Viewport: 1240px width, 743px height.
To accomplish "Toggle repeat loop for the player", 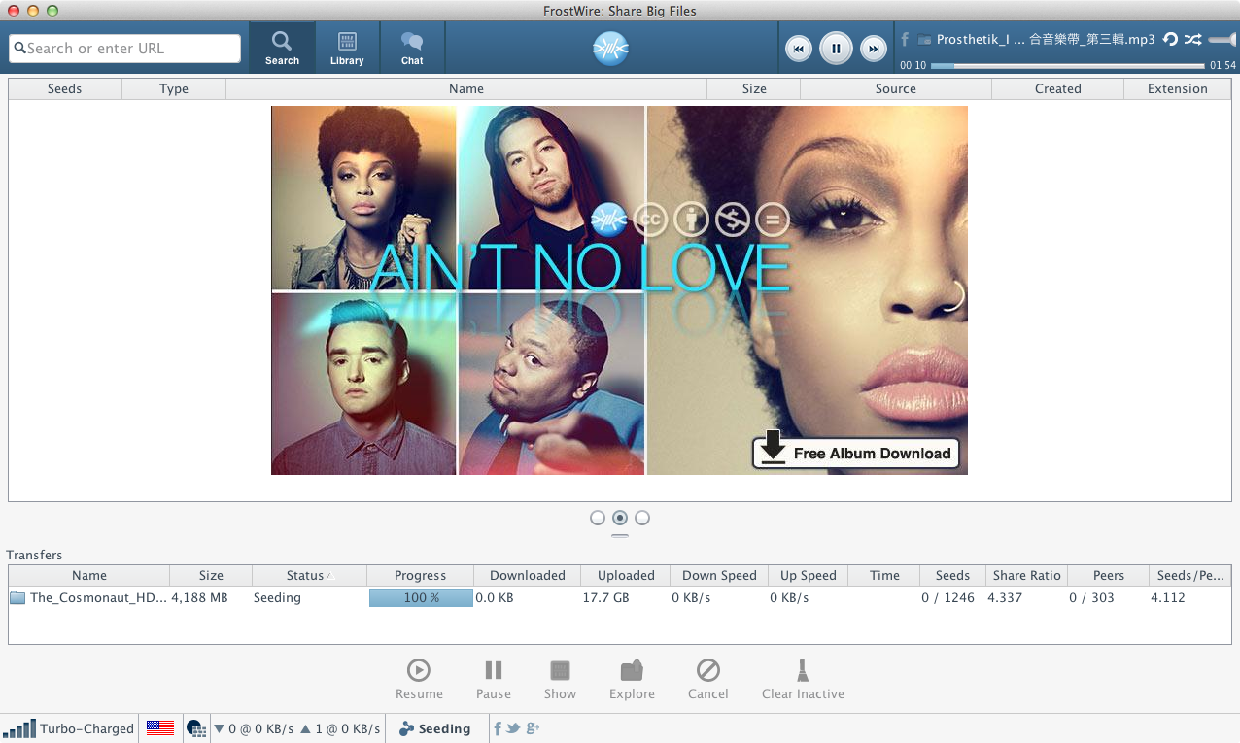I will click(x=1170, y=40).
